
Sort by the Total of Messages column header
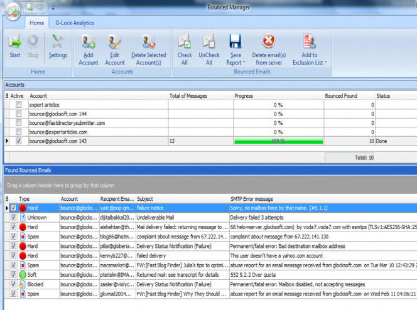[x=200, y=95]
